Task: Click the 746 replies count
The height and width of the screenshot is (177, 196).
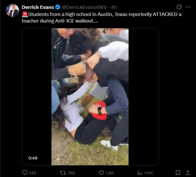Action: point(32,173)
